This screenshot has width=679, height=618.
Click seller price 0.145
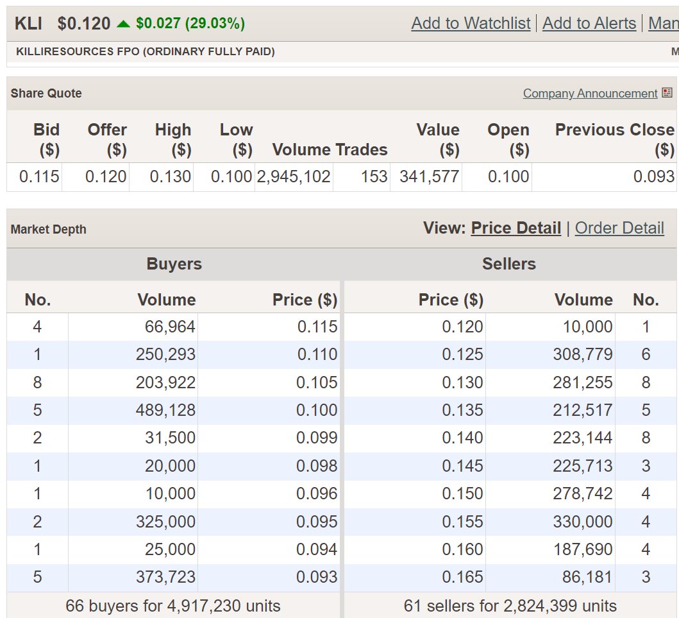click(x=462, y=467)
